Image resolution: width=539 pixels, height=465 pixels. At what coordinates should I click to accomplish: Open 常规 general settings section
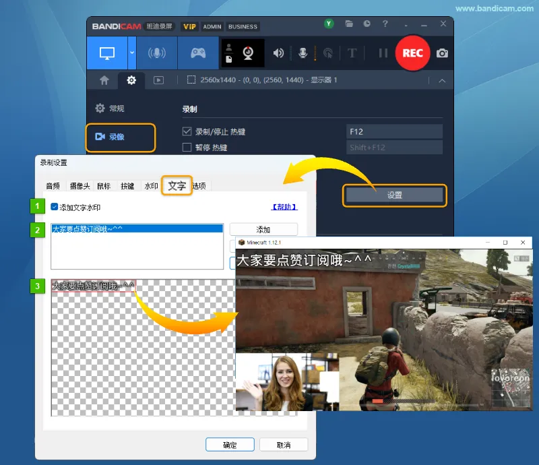[110, 108]
